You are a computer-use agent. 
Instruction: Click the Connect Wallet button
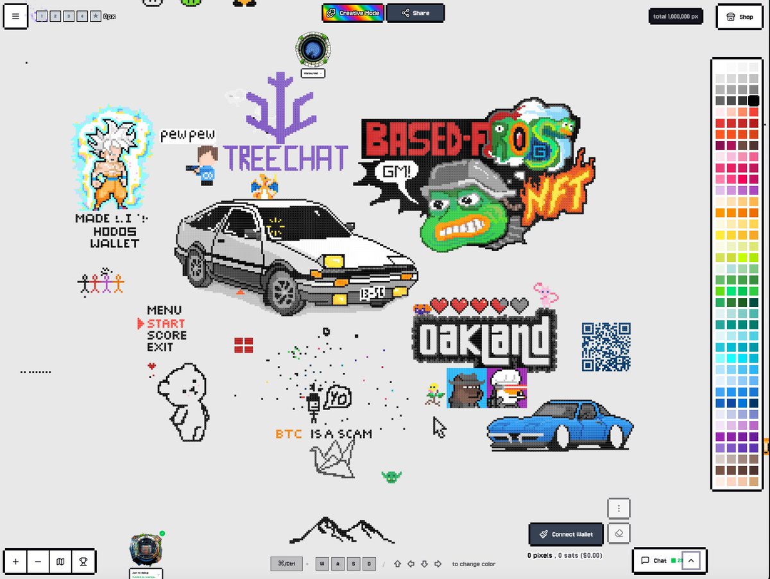point(567,534)
